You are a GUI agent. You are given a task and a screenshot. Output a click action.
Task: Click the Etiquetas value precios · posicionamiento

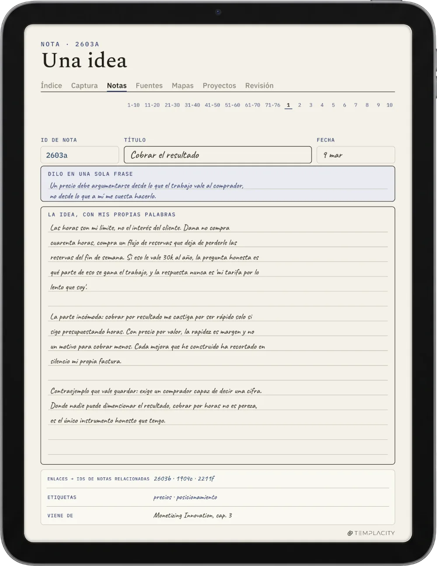pyautogui.click(x=185, y=497)
